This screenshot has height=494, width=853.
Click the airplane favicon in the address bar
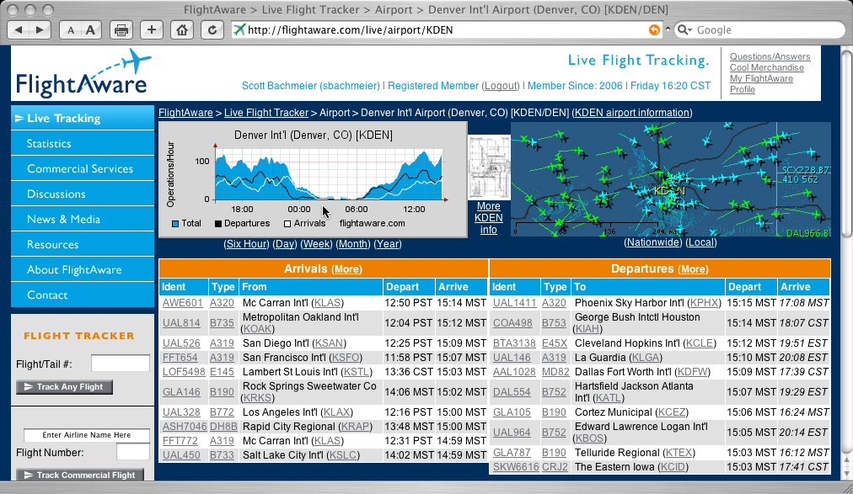(239, 29)
